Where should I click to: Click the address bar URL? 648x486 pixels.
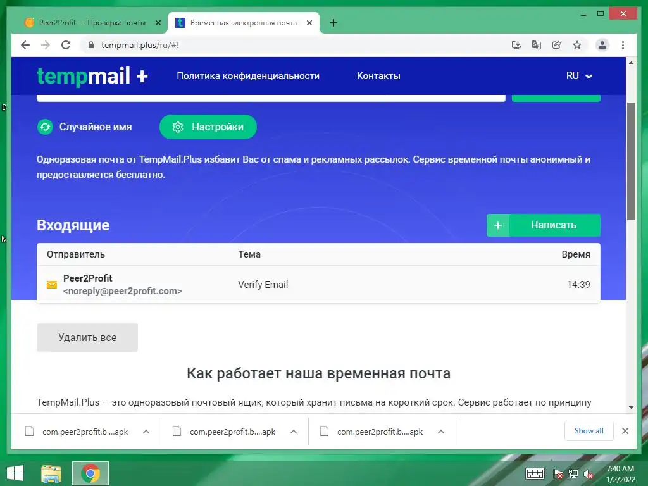tap(140, 45)
